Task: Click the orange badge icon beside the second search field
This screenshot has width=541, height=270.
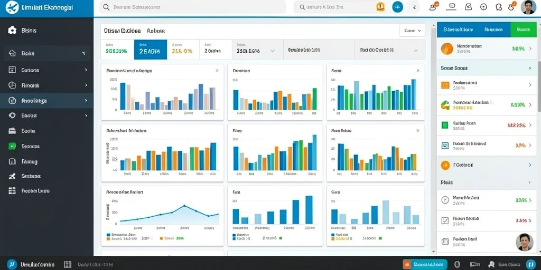Action: (x=380, y=6)
